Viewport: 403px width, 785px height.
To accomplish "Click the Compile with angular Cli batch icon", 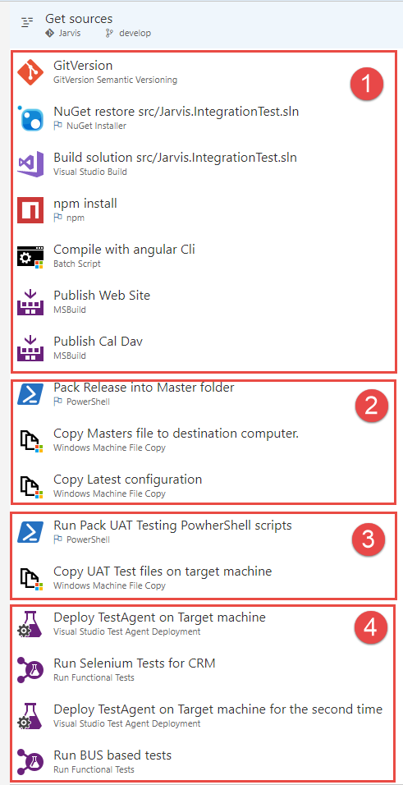I will click(x=30, y=256).
